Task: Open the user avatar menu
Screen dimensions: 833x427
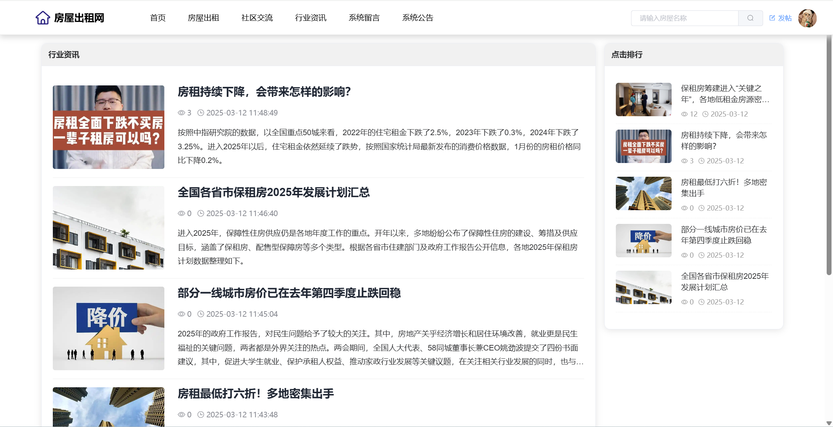Action: click(x=807, y=18)
